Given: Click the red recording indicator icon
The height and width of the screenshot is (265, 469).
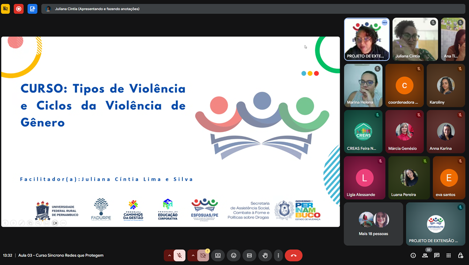Looking at the screenshot, I should coord(19,8).
